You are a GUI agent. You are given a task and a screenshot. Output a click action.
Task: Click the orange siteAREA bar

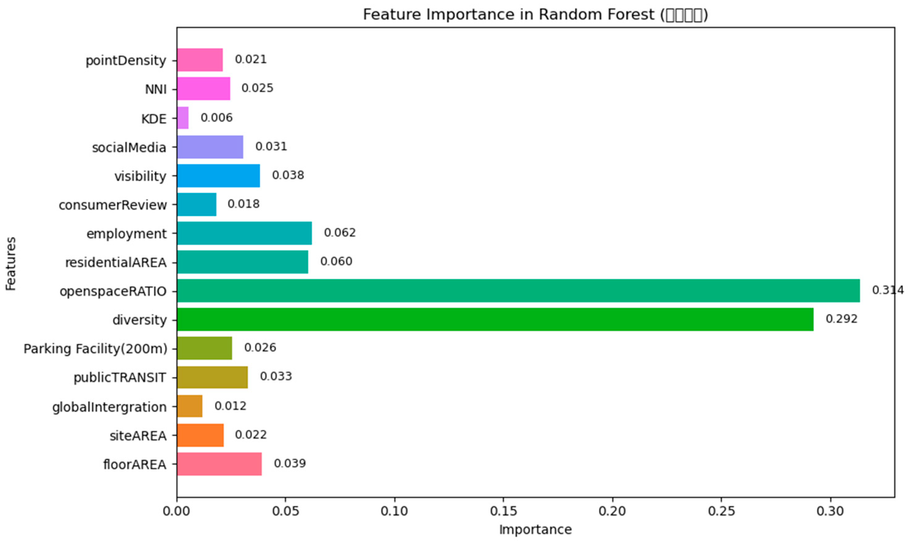click(200, 435)
